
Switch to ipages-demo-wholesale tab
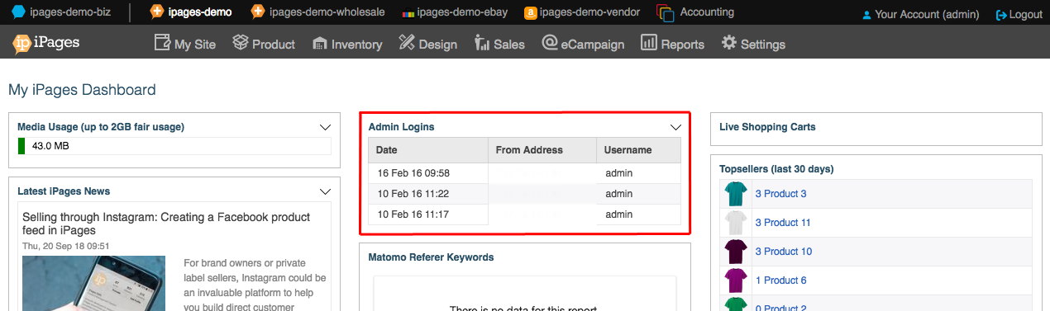click(318, 12)
